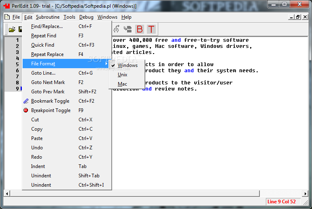Screen dimensions: 312x209
Task: Minimize the inner document window
Action: pyautogui.click(x=291, y=17)
